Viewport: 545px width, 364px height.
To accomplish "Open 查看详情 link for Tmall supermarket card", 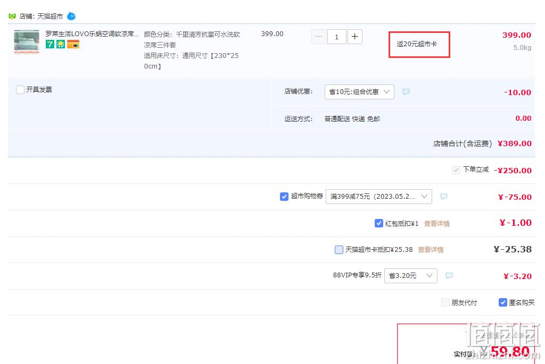I will (431, 250).
